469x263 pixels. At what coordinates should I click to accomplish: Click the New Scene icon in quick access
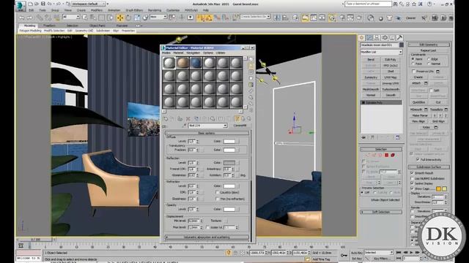tap(30, 4)
